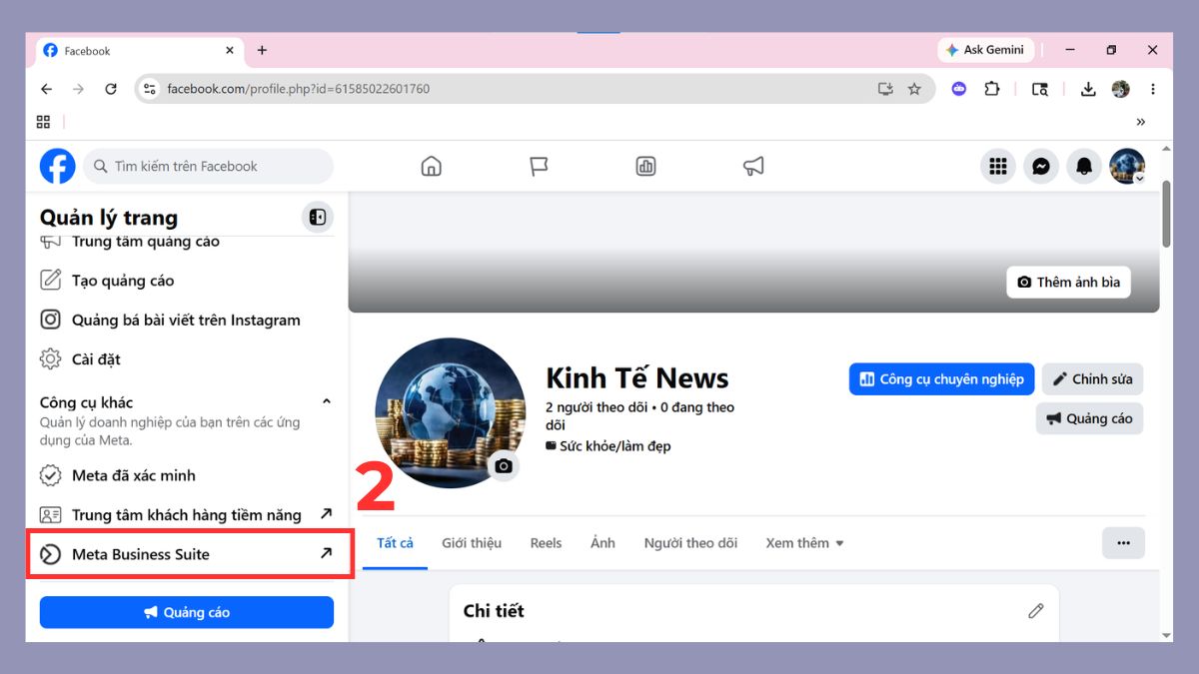The height and width of the screenshot is (674, 1199).
Task: Open Cài đặt in the sidebar
Action: tap(187, 359)
